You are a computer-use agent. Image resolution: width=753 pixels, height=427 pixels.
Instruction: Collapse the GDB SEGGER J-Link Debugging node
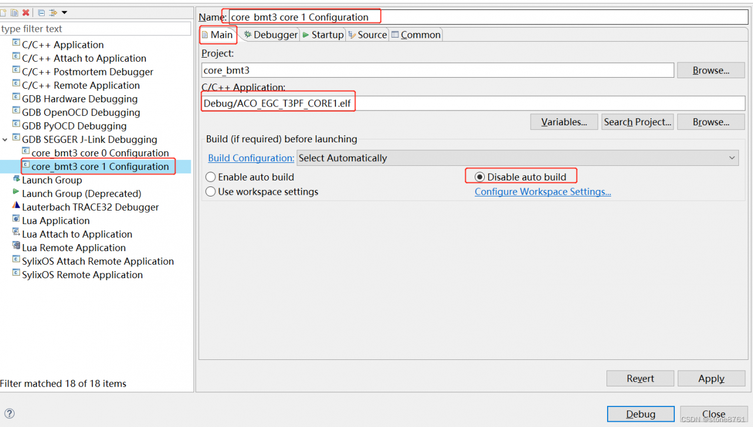coord(5,139)
